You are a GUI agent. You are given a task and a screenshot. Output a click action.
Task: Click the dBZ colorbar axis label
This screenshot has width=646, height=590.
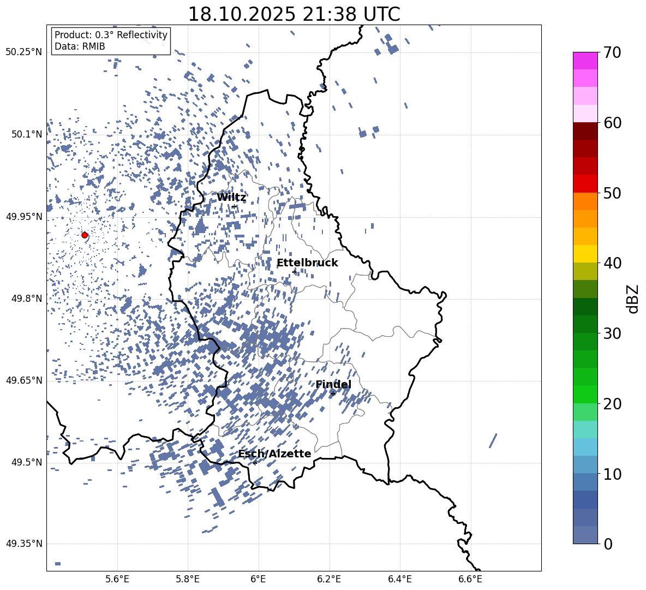pos(632,299)
